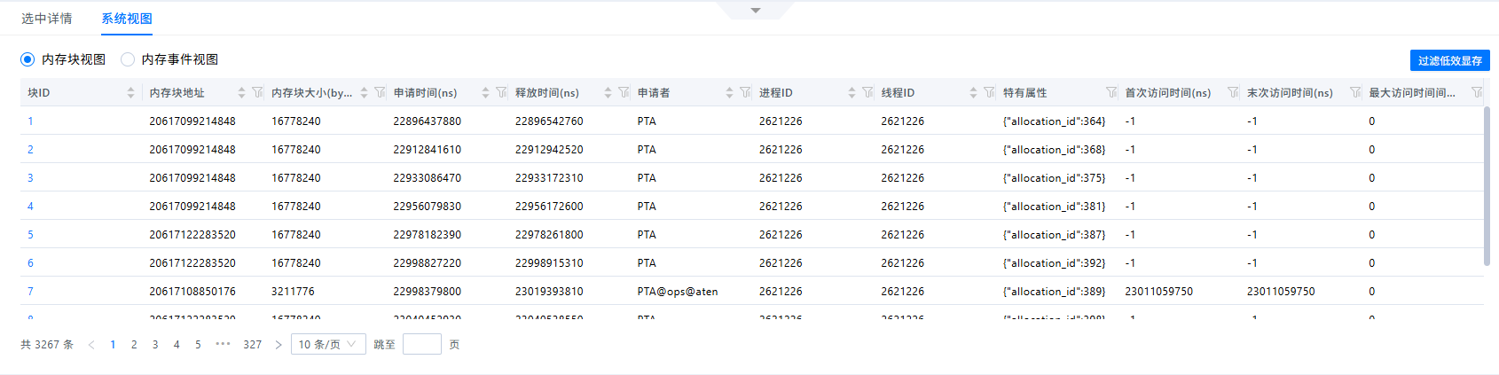Select the 内存事件视图 radio button
The image size is (1499, 375).
[x=128, y=59]
